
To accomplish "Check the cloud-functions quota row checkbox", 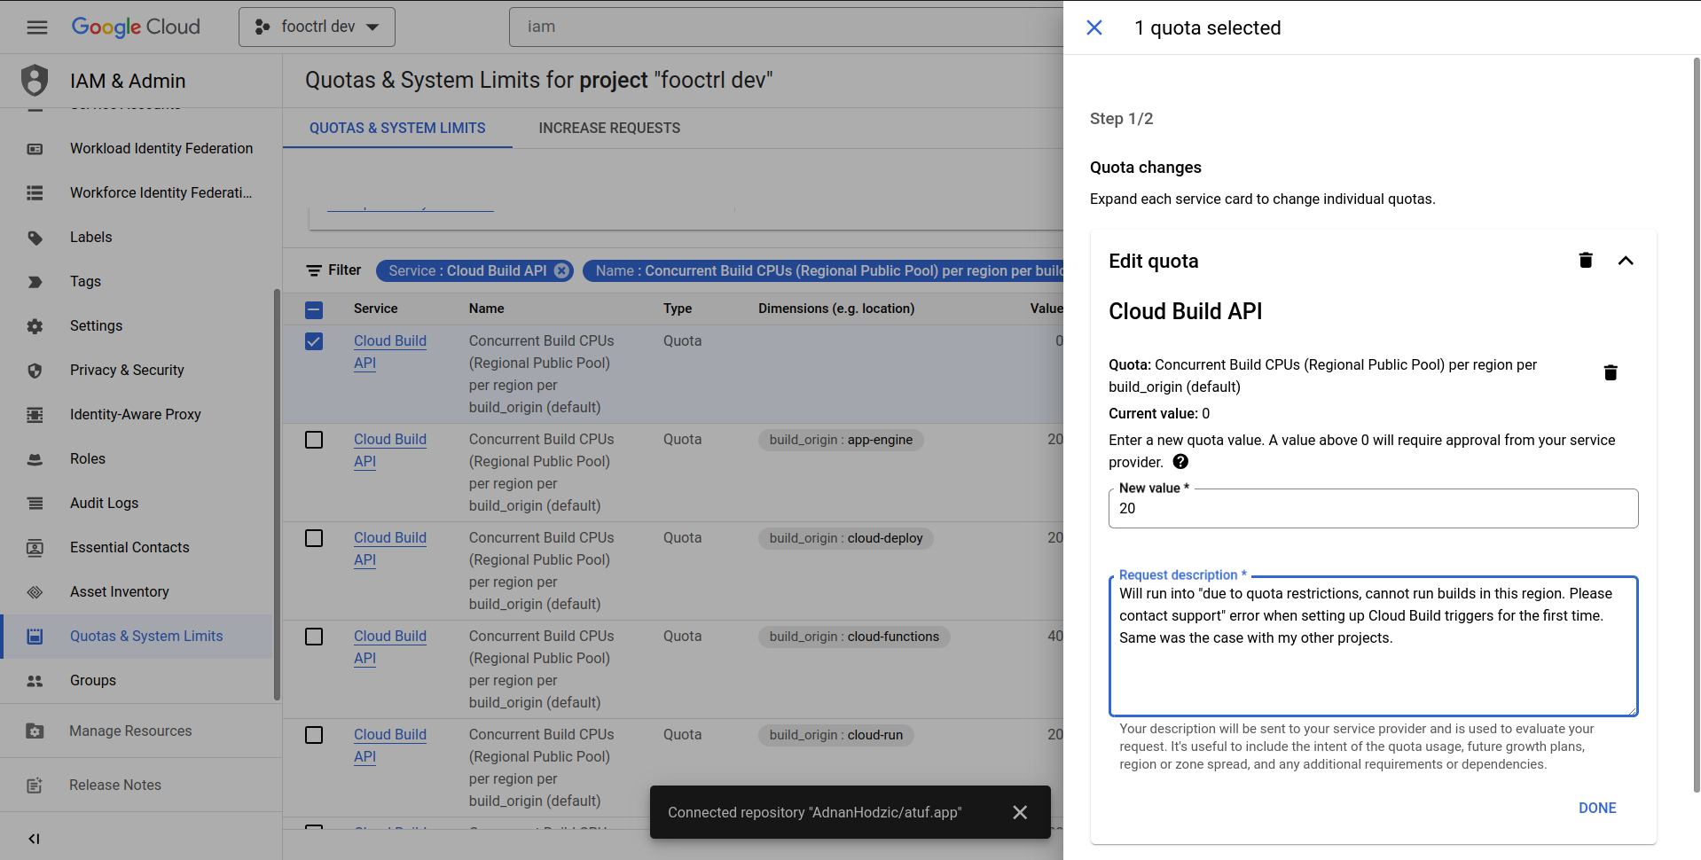I will tap(314, 637).
